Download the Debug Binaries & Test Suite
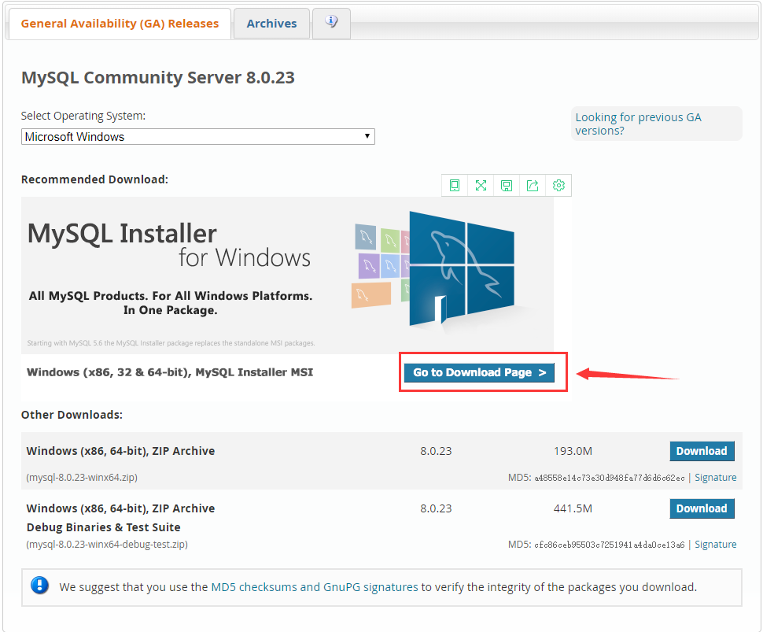 pyautogui.click(x=701, y=508)
